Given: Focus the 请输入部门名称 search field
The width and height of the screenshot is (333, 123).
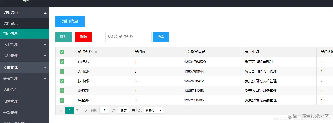Looking at the screenshot, I should [129, 37].
